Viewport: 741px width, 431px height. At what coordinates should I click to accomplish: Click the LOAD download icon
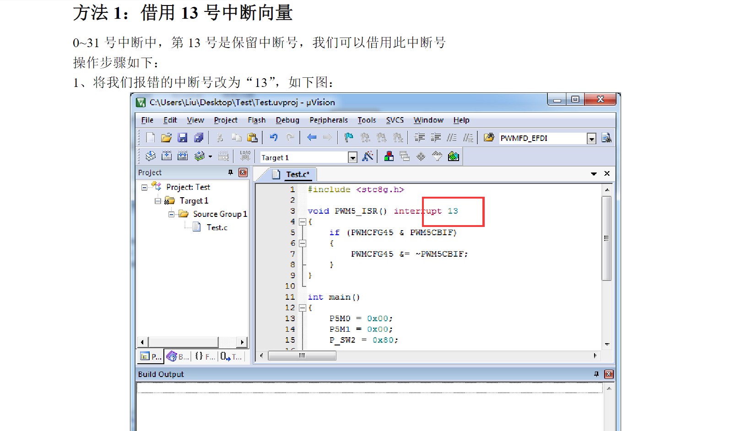(x=245, y=156)
